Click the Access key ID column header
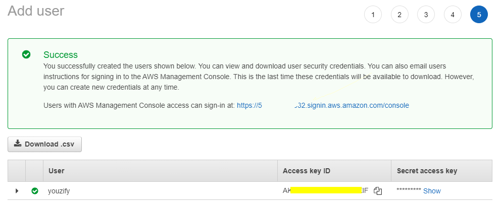This screenshot has height=206, width=501. (x=307, y=171)
